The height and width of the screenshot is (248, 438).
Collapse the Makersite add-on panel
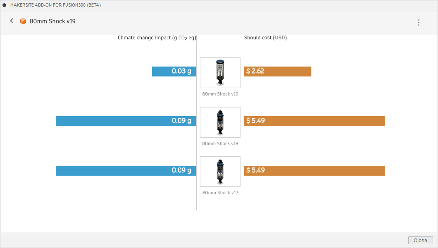point(5,5)
